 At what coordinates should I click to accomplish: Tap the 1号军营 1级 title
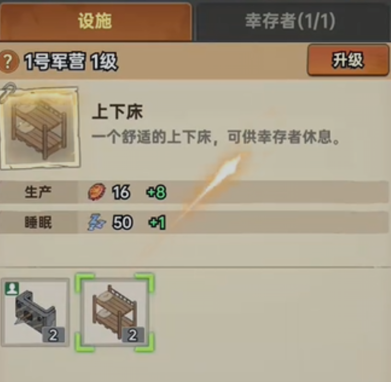coord(71,62)
